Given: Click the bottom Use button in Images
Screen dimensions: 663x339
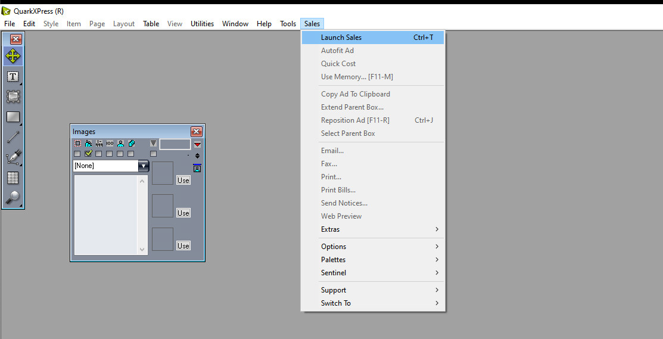Looking at the screenshot, I should click(x=183, y=245).
